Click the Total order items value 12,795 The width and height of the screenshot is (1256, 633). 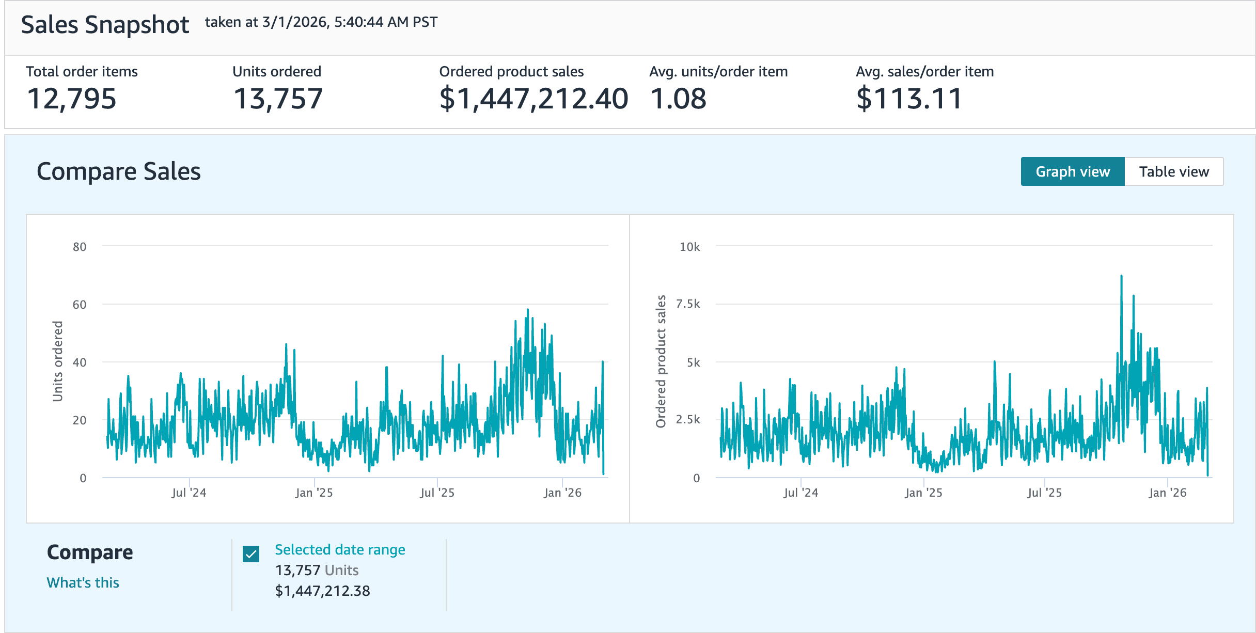coord(71,99)
